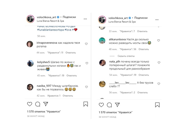Reply to nata_plh's comment via "Ответить"
Viewport: 187px width, 136px height.
[x=143, y=75]
